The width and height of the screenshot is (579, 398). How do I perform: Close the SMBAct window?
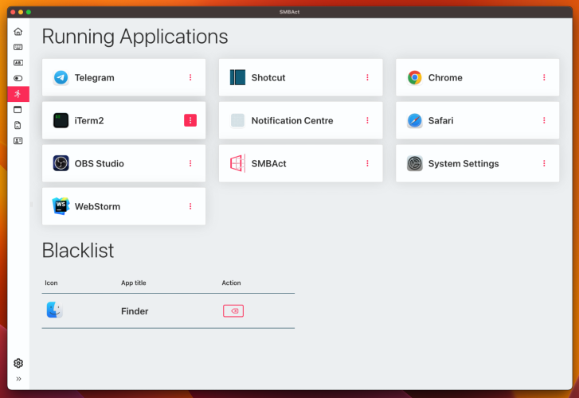13,12
